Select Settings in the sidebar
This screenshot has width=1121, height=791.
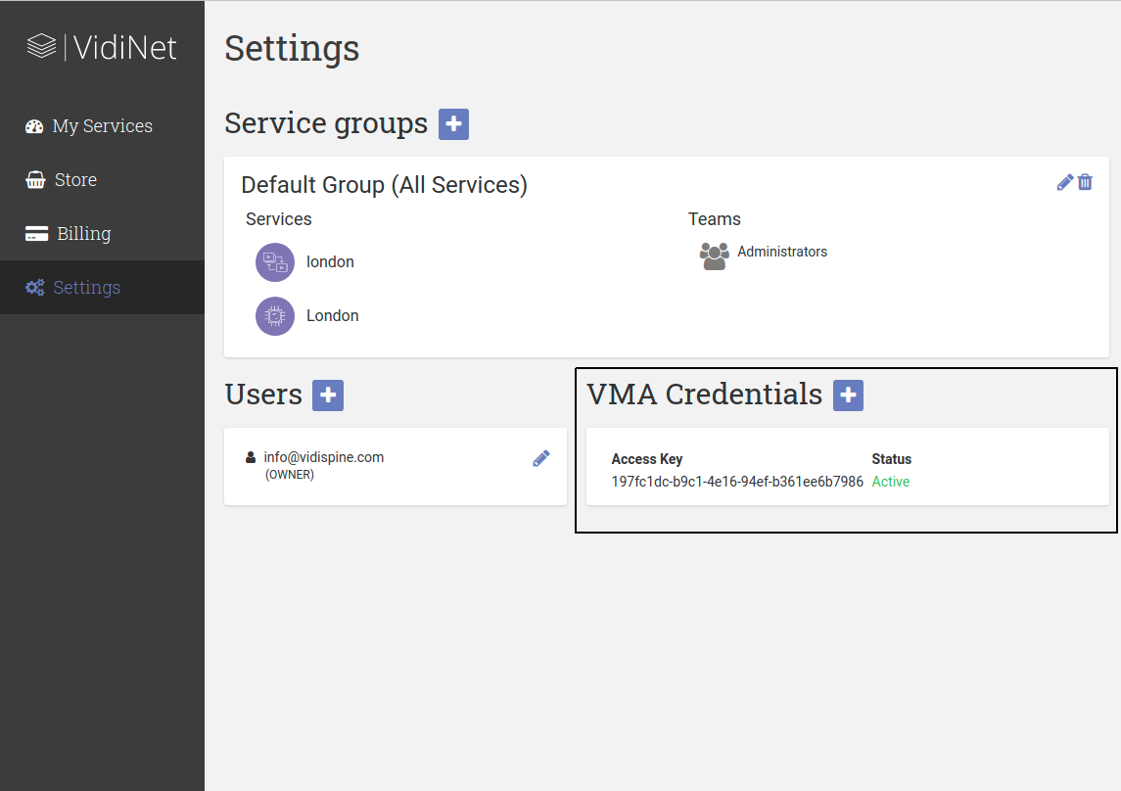pos(86,288)
